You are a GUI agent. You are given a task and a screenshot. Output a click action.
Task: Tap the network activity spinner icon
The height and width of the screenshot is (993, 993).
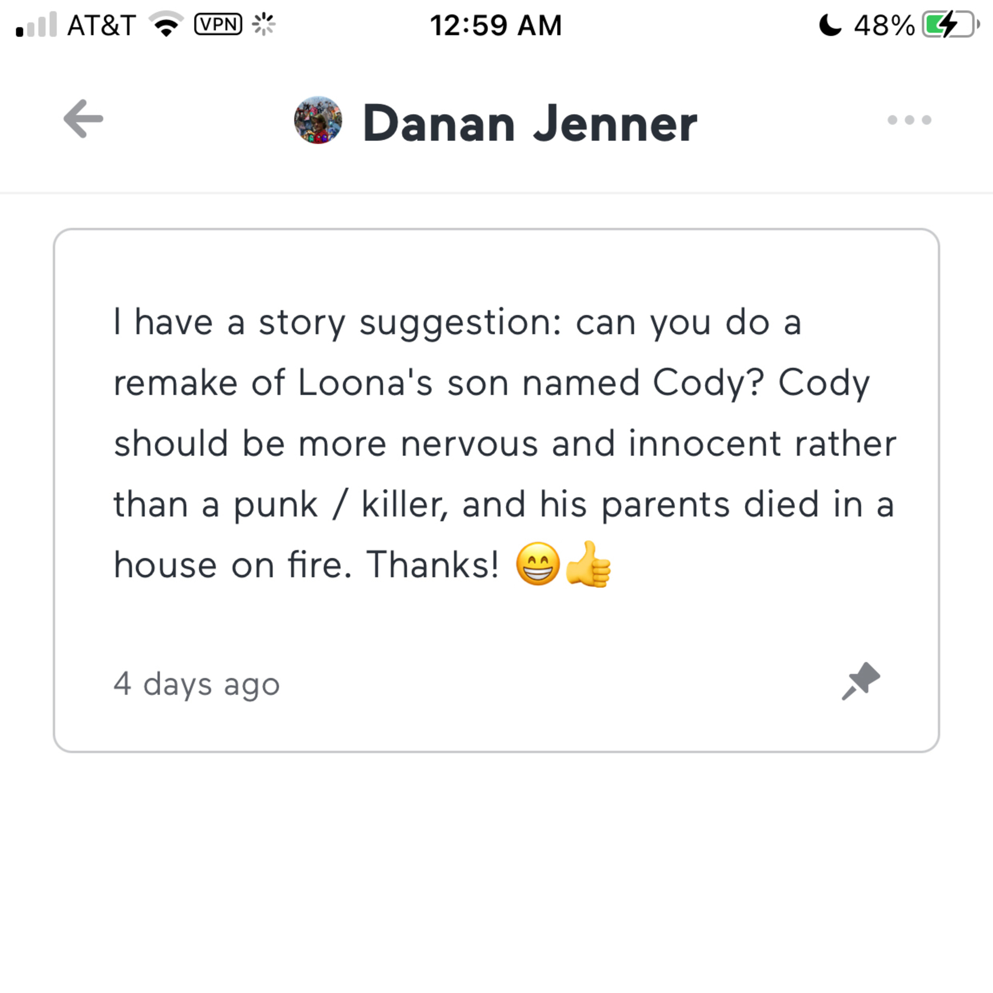[264, 24]
